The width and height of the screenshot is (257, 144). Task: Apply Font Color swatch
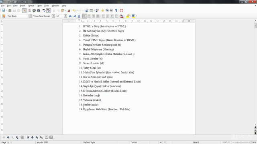pos(122,16)
